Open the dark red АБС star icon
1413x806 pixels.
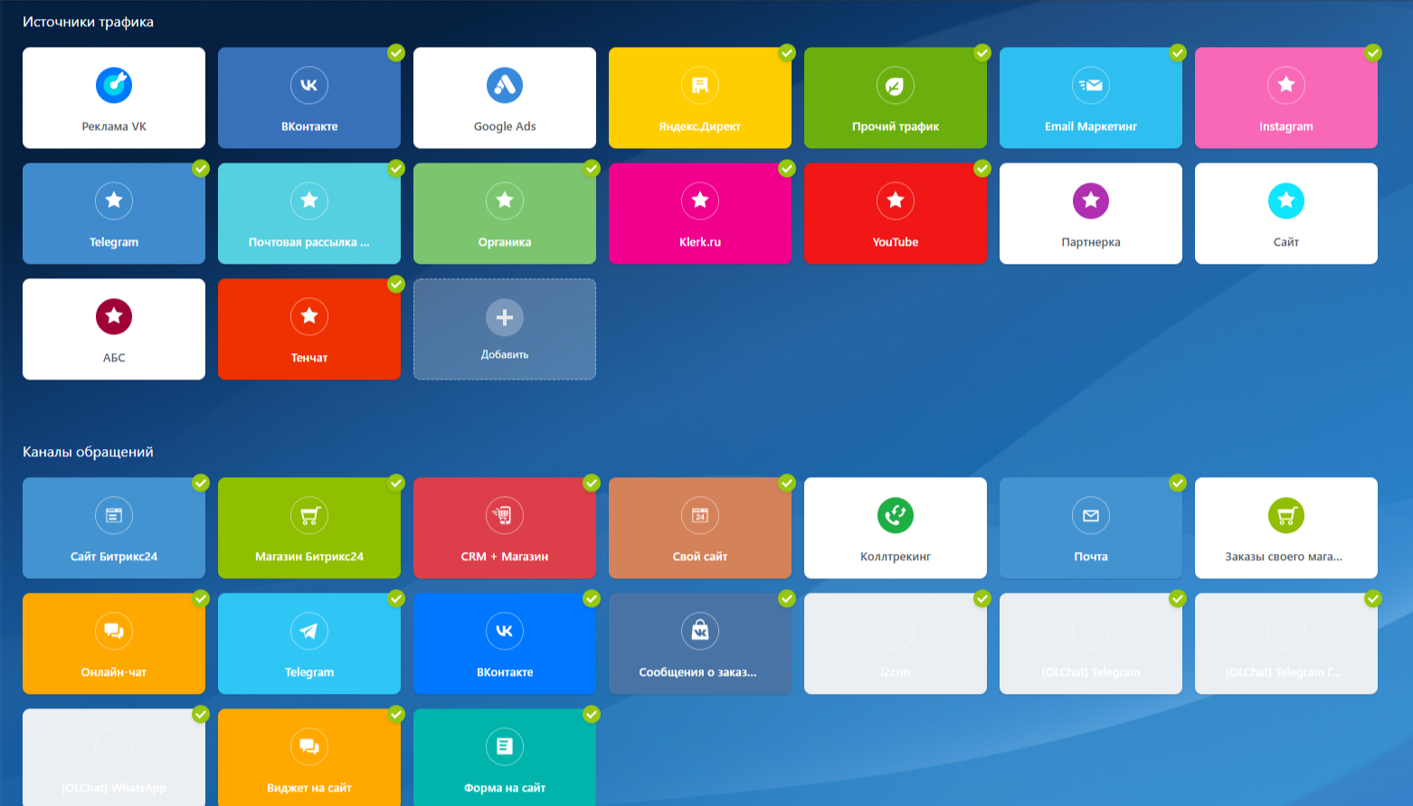point(114,316)
